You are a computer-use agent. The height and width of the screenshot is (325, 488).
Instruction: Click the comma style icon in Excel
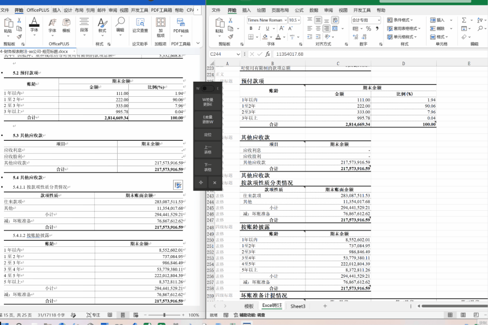click(377, 29)
